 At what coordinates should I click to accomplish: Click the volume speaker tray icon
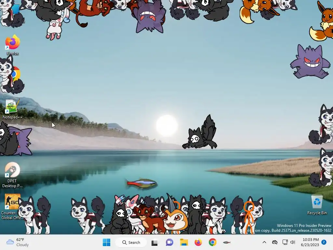[293, 242]
